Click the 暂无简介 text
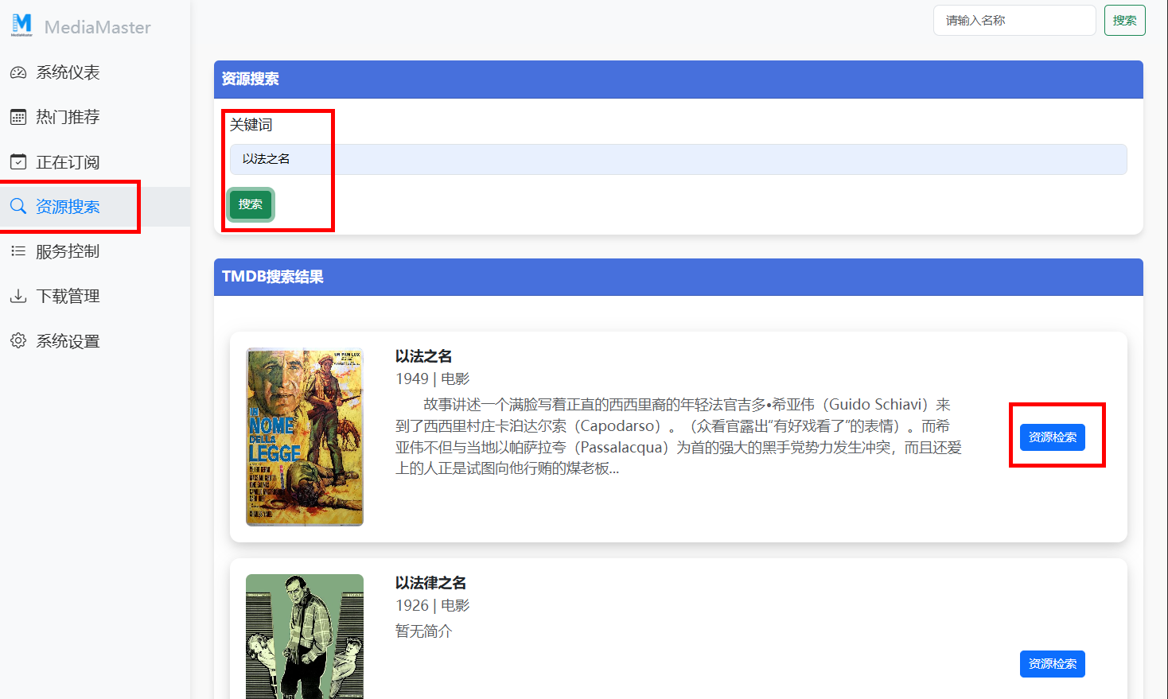Viewport: 1168px width, 699px height. [x=424, y=631]
